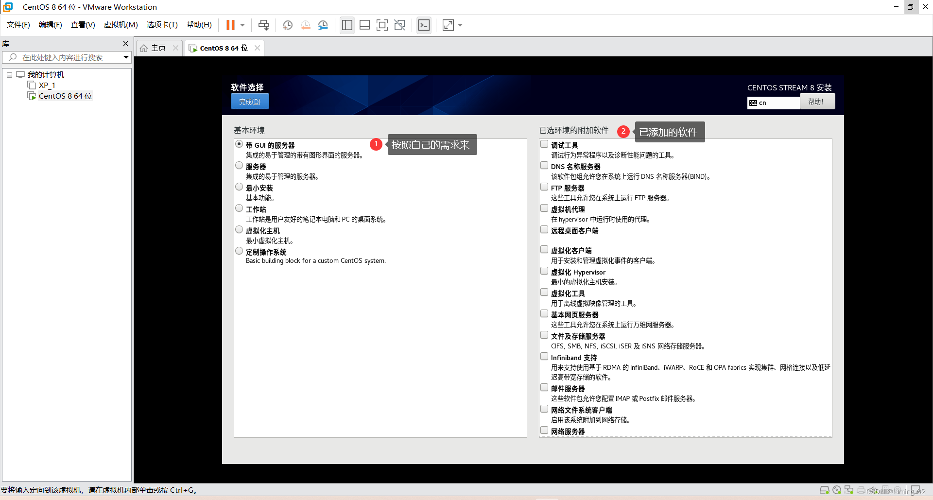The image size is (933, 500).
Task: Open power options dropdown arrow beside pause
Action: (242, 25)
